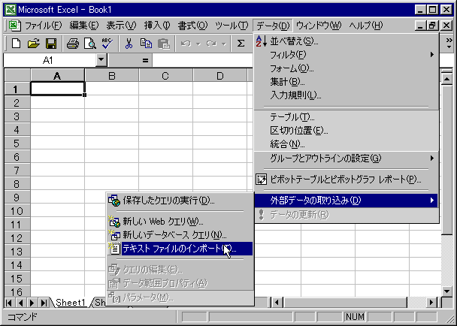This screenshot has width=457, height=326.
Task: Open the ツール(T) menu
Action: tap(232, 26)
